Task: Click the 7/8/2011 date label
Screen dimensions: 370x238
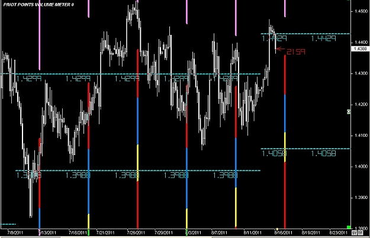Action: click(15, 233)
